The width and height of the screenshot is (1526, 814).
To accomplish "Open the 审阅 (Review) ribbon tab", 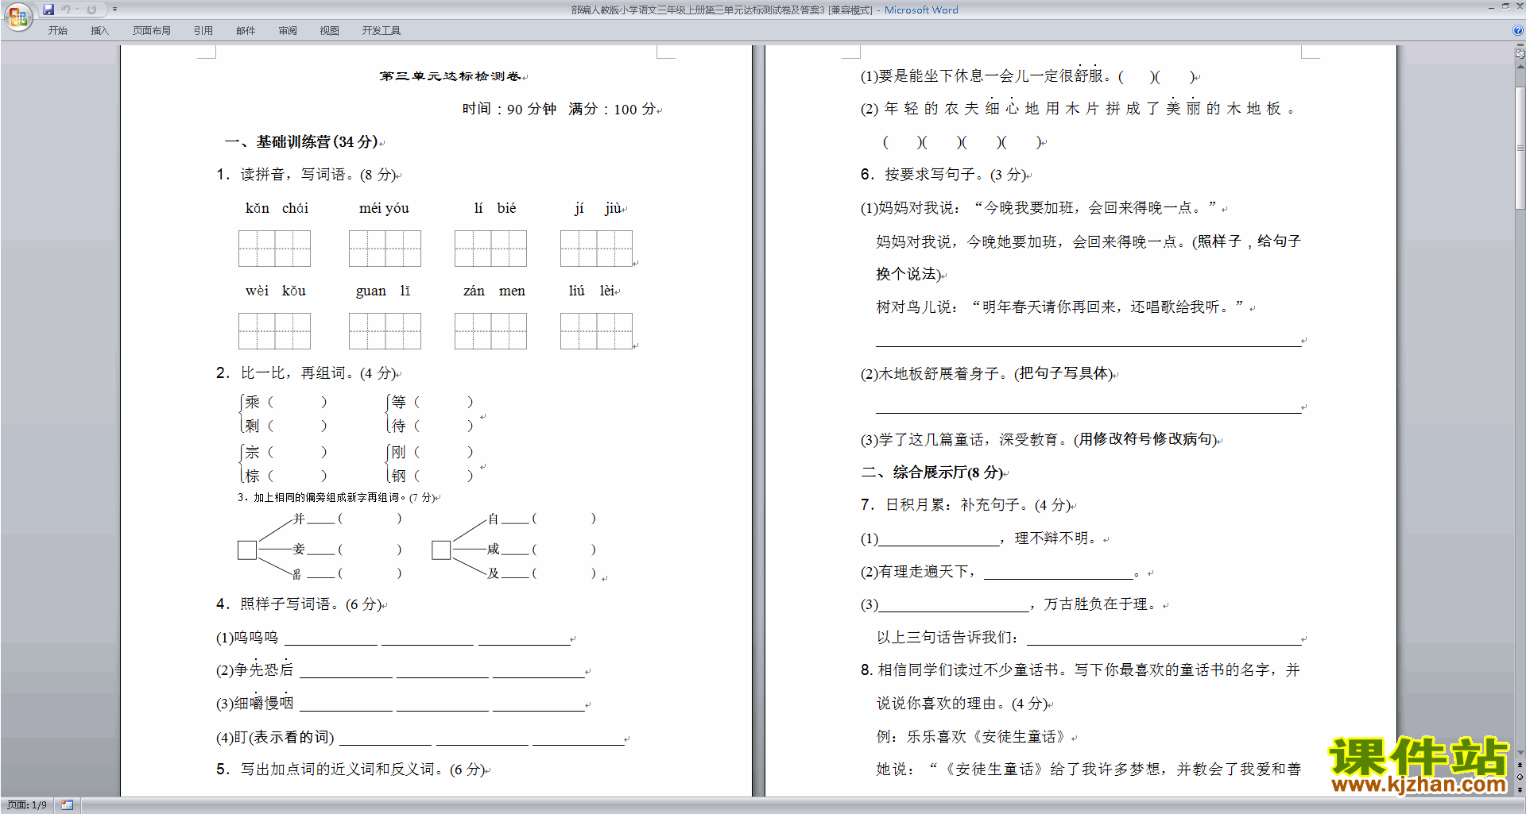I will (288, 30).
